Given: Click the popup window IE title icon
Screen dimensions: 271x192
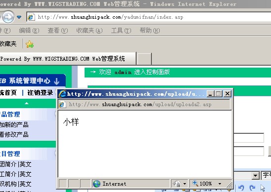Looking at the screenshot, I should pyautogui.click(x=62, y=94).
